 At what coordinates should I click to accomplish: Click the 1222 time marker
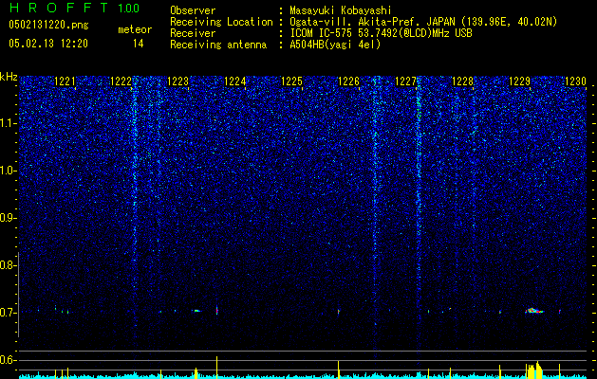click(121, 81)
